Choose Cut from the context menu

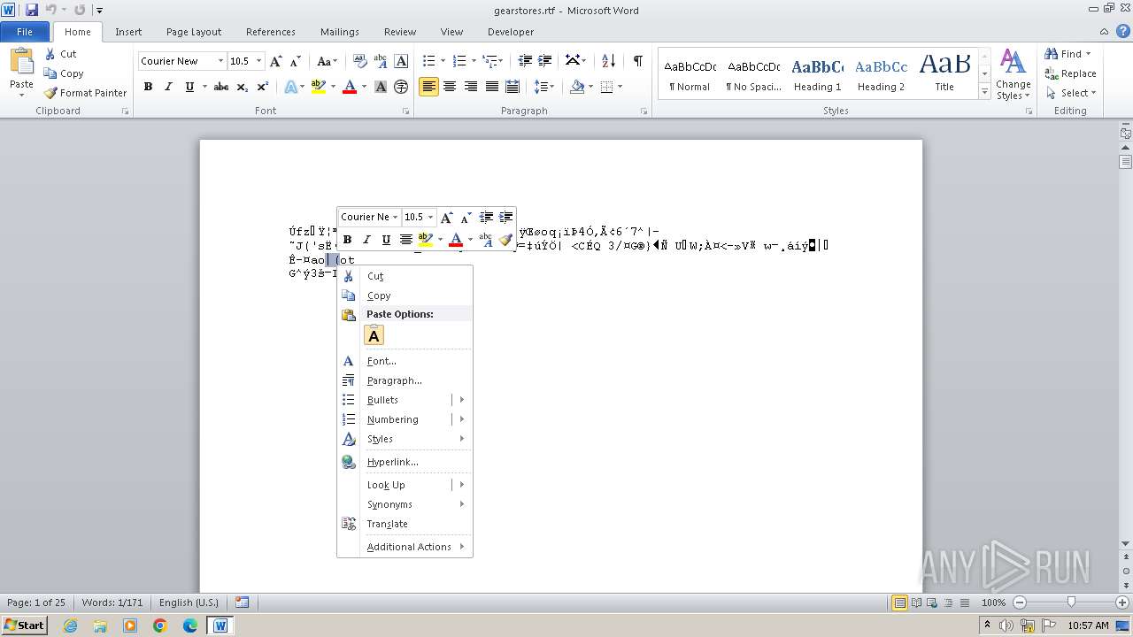[x=405, y=276]
